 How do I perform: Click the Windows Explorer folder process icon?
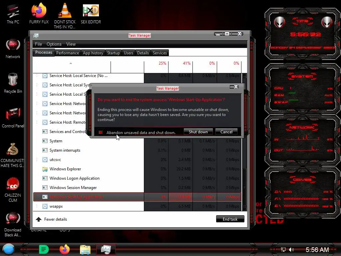[45, 169]
